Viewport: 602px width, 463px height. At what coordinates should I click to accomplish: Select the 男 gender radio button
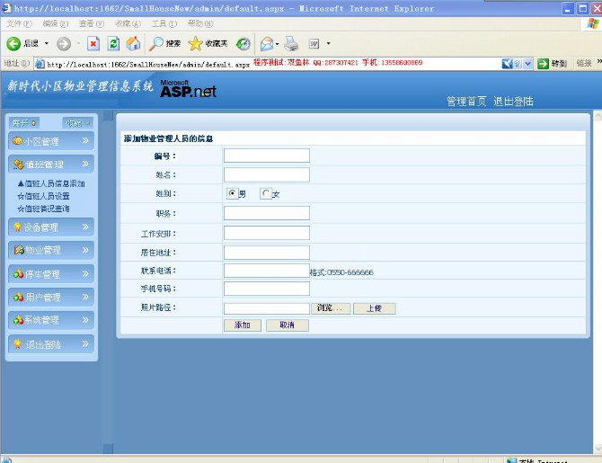pos(233,193)
